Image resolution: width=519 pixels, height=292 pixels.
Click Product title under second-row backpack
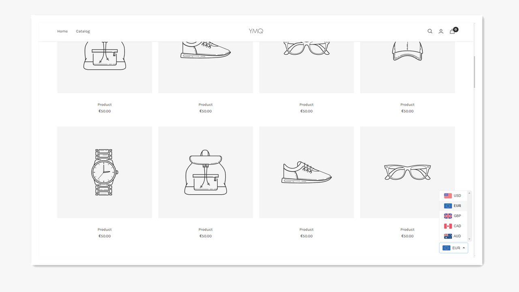[x=206, y=230]
